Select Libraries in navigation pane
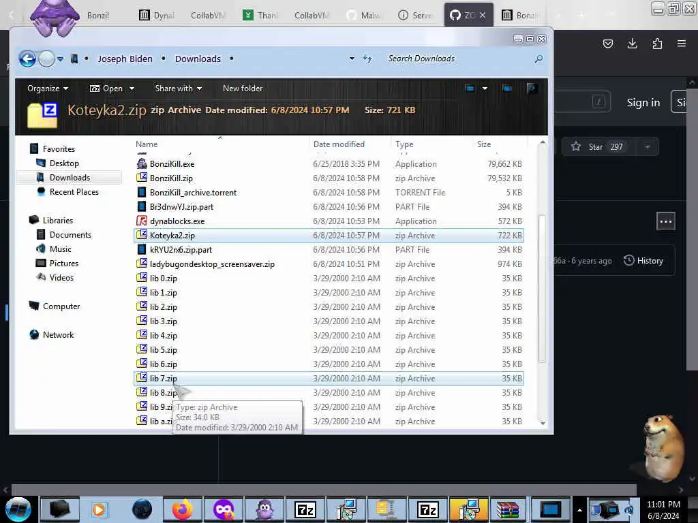Screen dimensions: 698x523 point(58,220)
